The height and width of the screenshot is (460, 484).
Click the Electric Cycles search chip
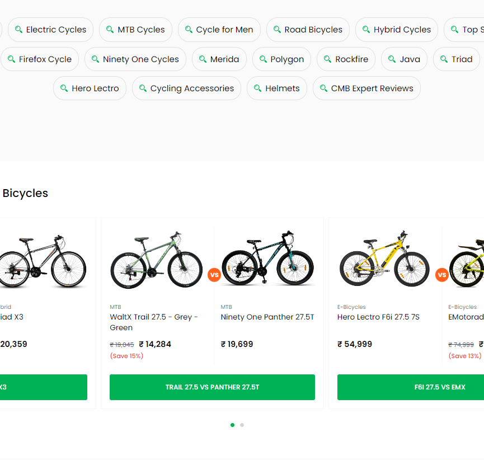[x=50, y=30]
